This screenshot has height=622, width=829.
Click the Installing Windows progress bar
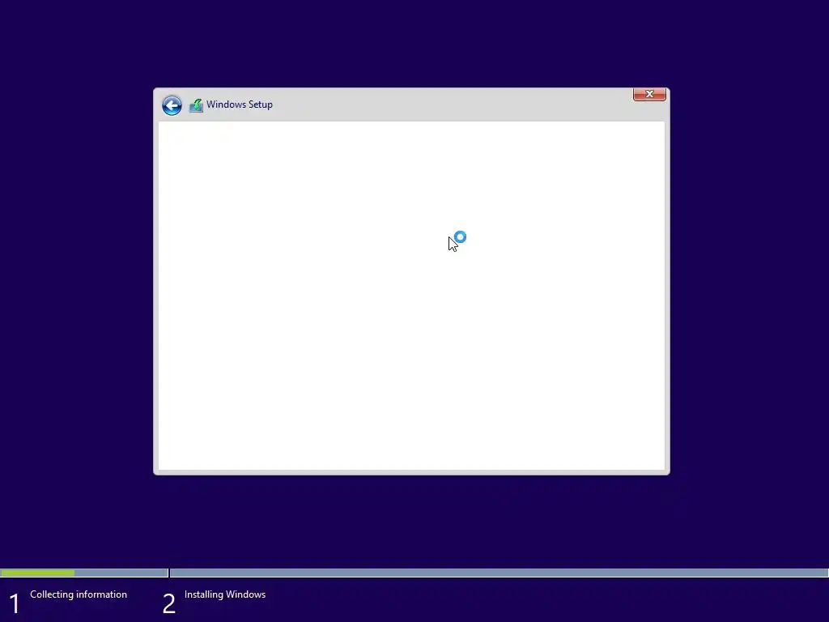499,573
